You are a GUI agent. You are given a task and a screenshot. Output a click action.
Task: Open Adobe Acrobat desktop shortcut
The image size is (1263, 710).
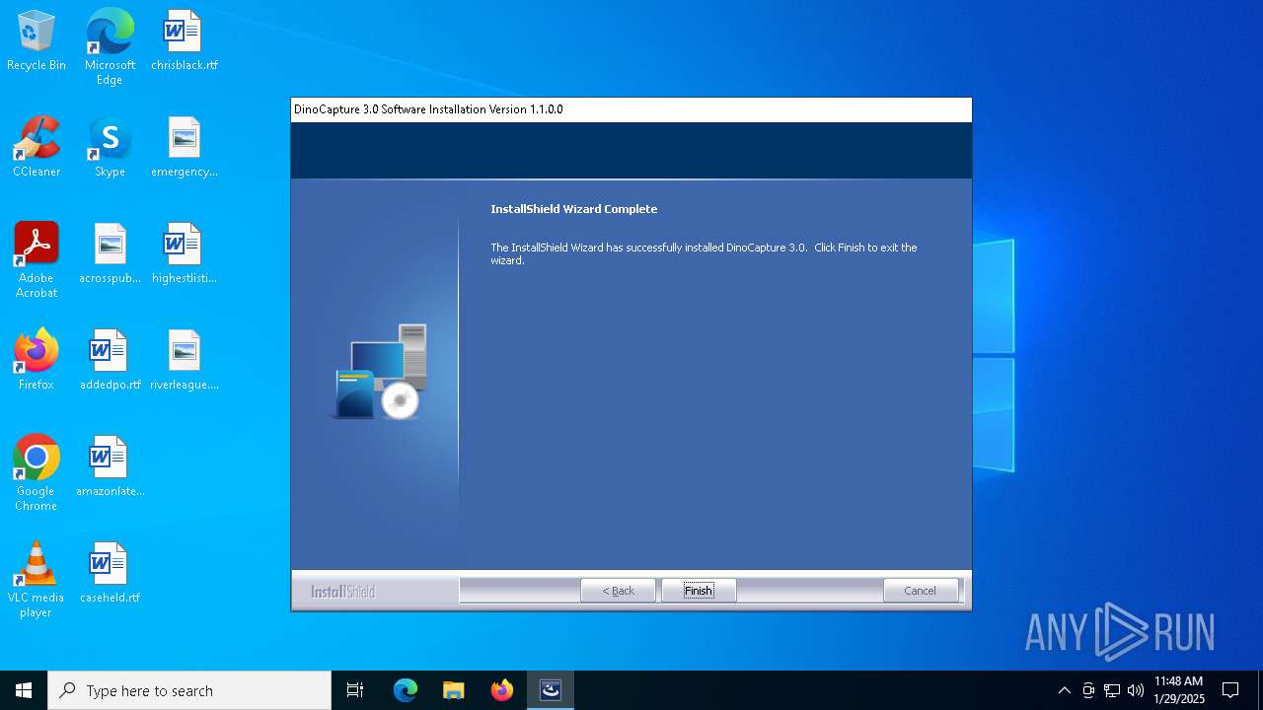[37, 260]
